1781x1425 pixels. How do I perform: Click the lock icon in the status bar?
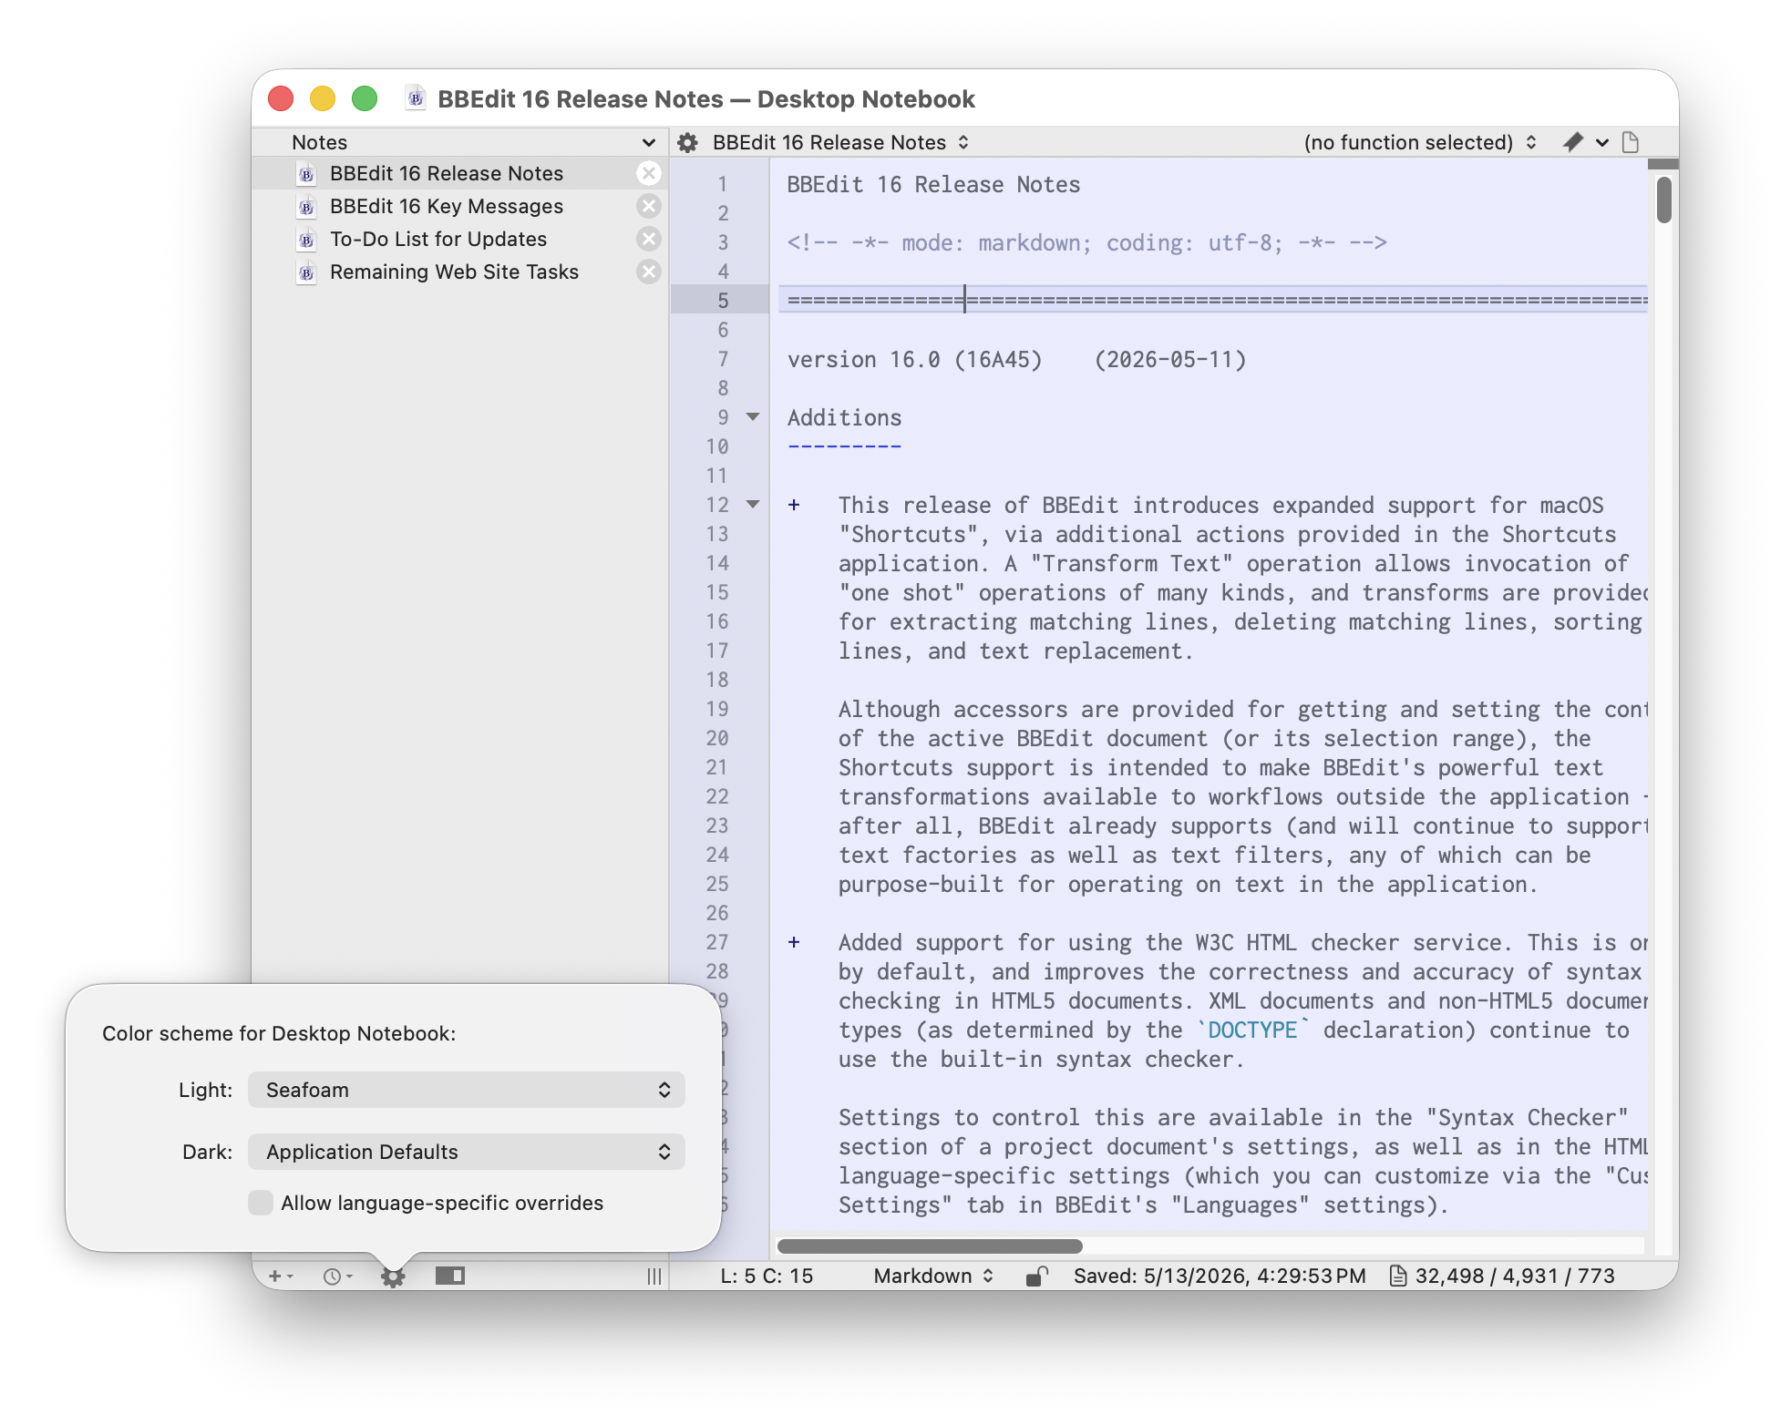coord(1036,1276)
